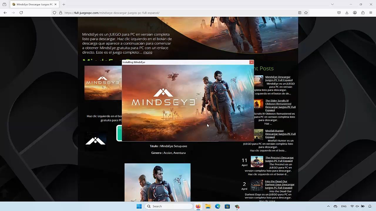
Task: Open the notifications bell icon
Action: (x=370, y=206)
